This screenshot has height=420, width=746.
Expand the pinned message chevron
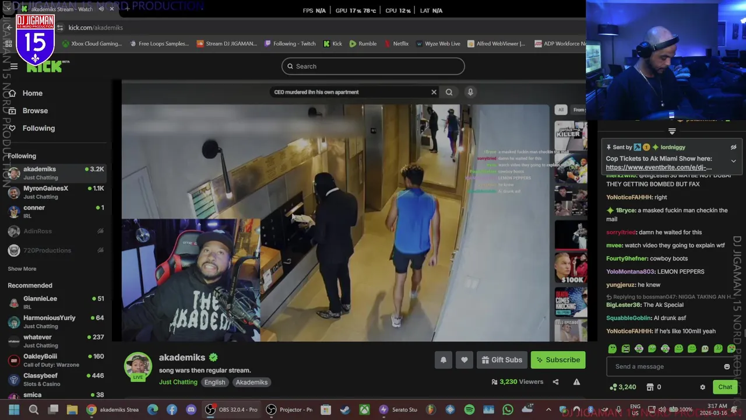click(x=734, y=161)
